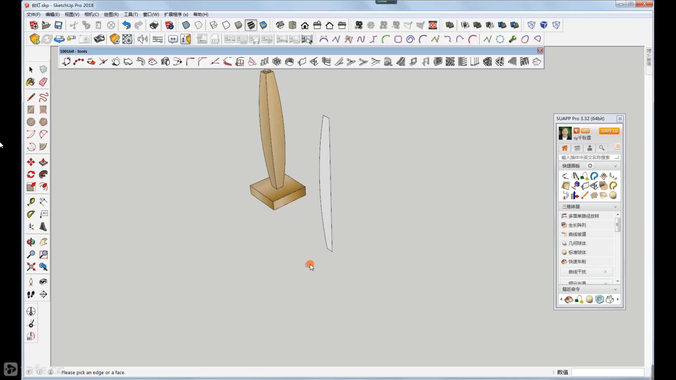Select the Freehand drawing tool

coord(43,97)
